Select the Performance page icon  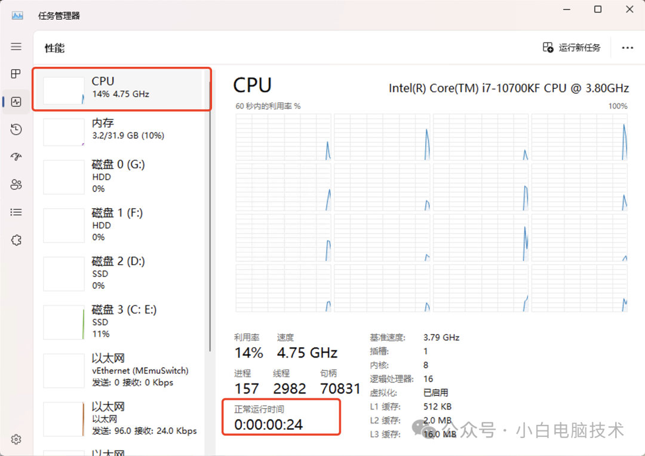pos(16,101)
